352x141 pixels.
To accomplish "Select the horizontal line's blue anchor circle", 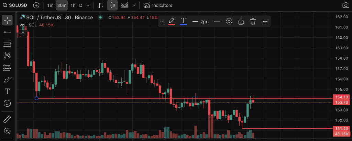I will (36, 98).
